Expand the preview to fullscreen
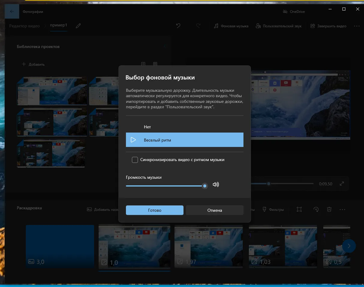The image size is (364, 287). (x=342, y=184)
